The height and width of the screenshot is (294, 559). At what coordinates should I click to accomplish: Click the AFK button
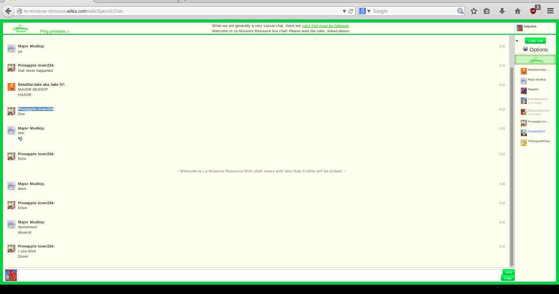pyautogui.click(x=509, y=272)
